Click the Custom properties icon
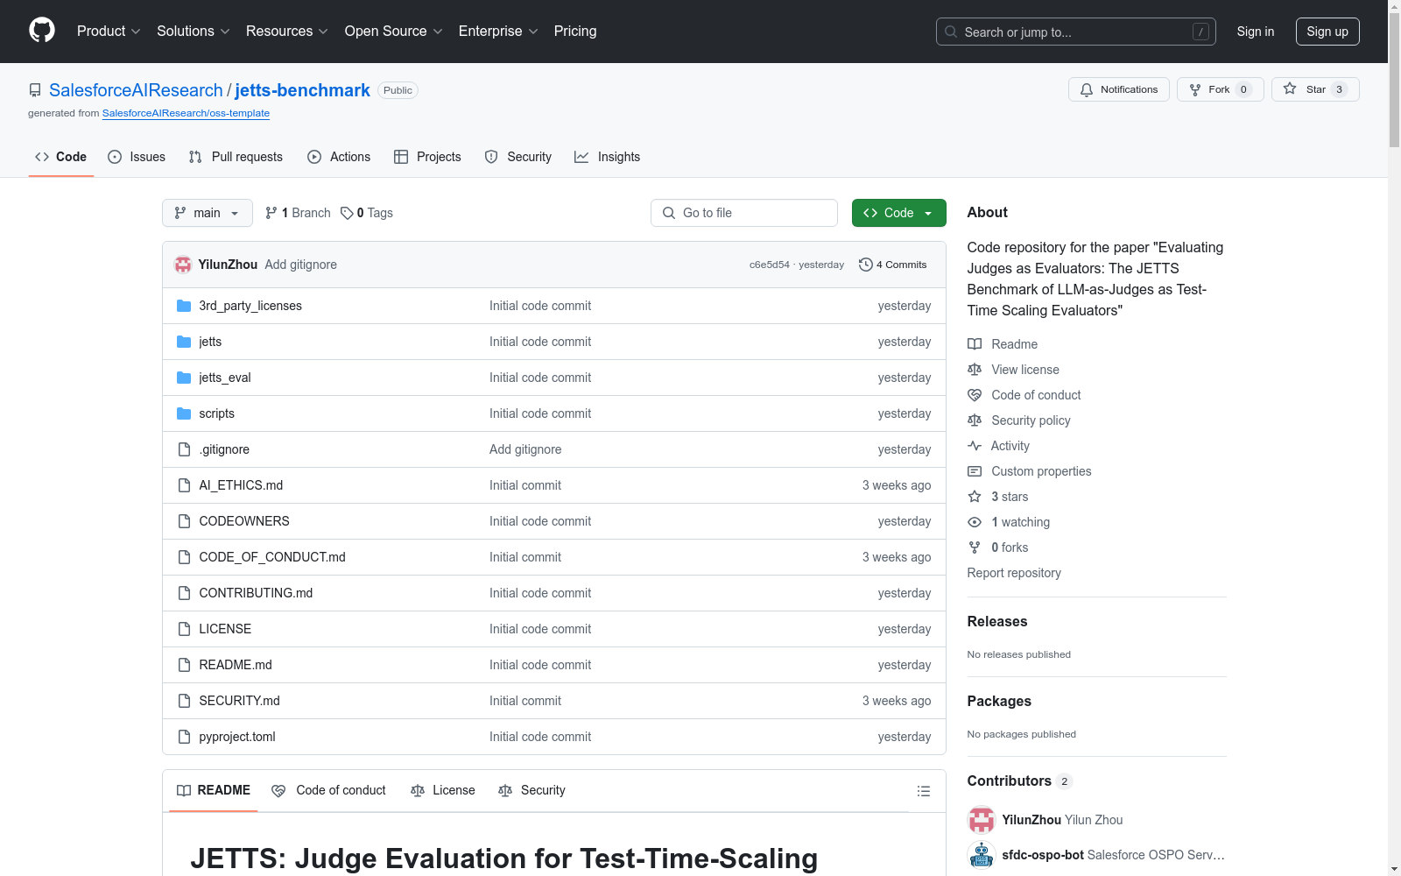Image resolution: width=1401 pixels, height=876 pixels. click(975, 471)
